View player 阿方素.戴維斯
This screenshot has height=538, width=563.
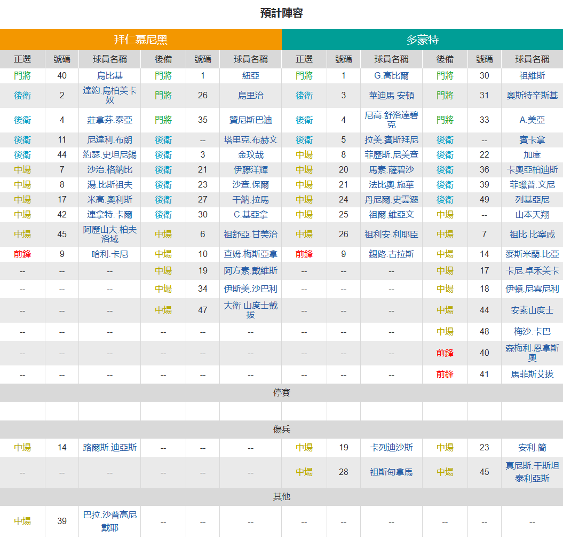pos(251,271)
